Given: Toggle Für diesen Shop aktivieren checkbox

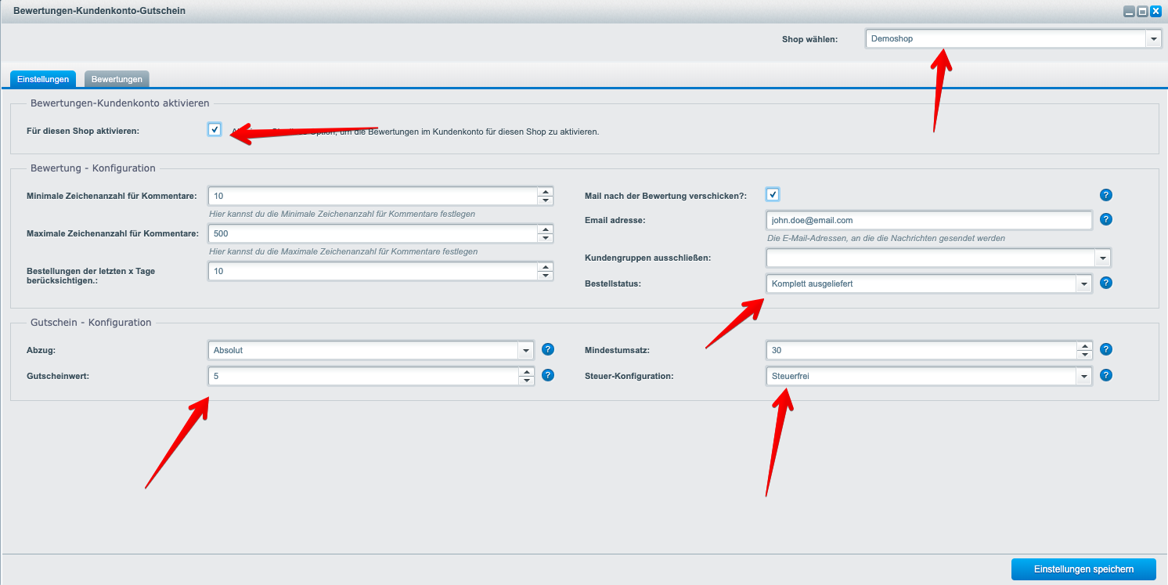Looking at the screenshot, I should (x=214, y=129).
